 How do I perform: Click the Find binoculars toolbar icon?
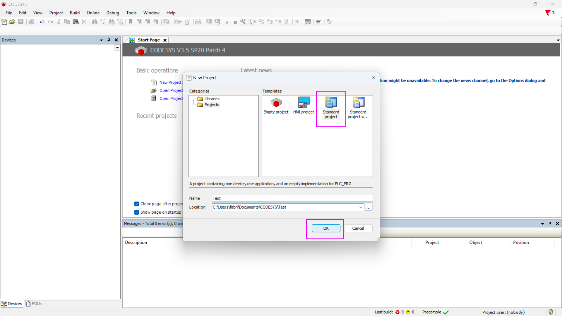click(x=94, y=22)
